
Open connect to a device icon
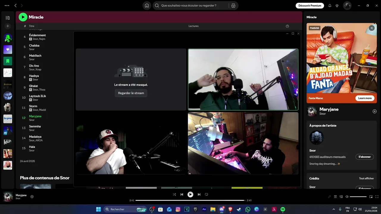[x=341, y=196]
